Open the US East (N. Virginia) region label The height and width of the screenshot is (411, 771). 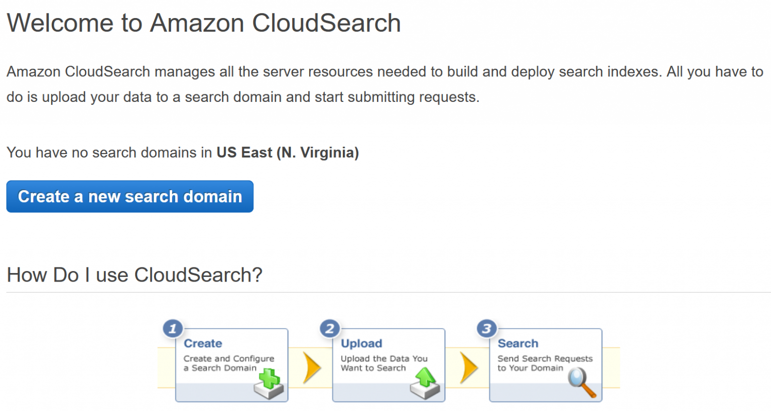287,153
